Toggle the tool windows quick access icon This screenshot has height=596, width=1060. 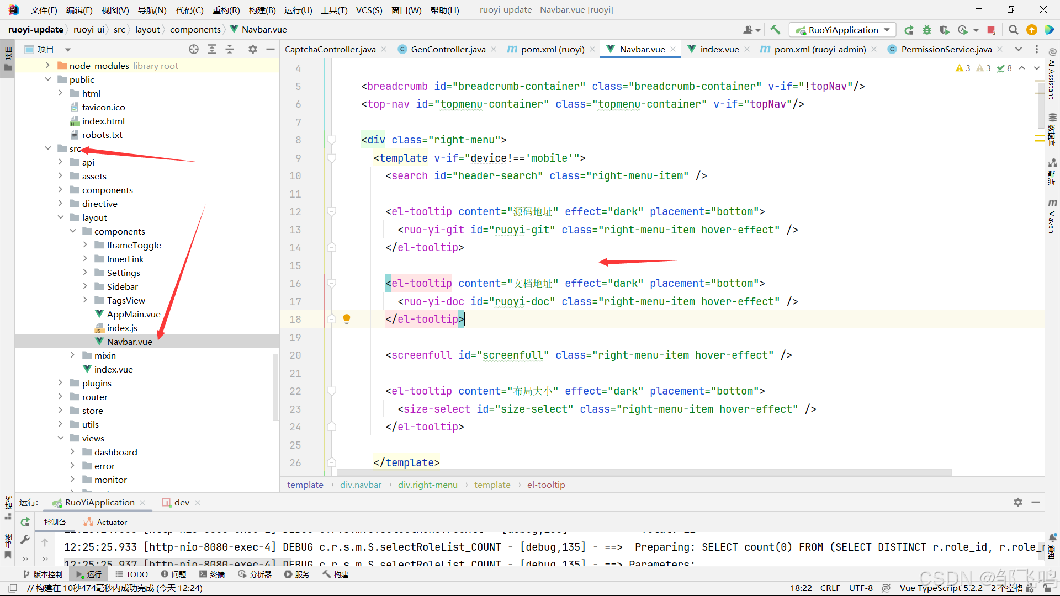[13, 588]
